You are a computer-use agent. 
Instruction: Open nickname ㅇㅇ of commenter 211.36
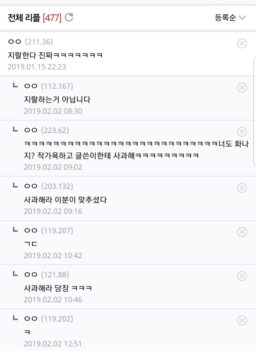tap(15, 42)
